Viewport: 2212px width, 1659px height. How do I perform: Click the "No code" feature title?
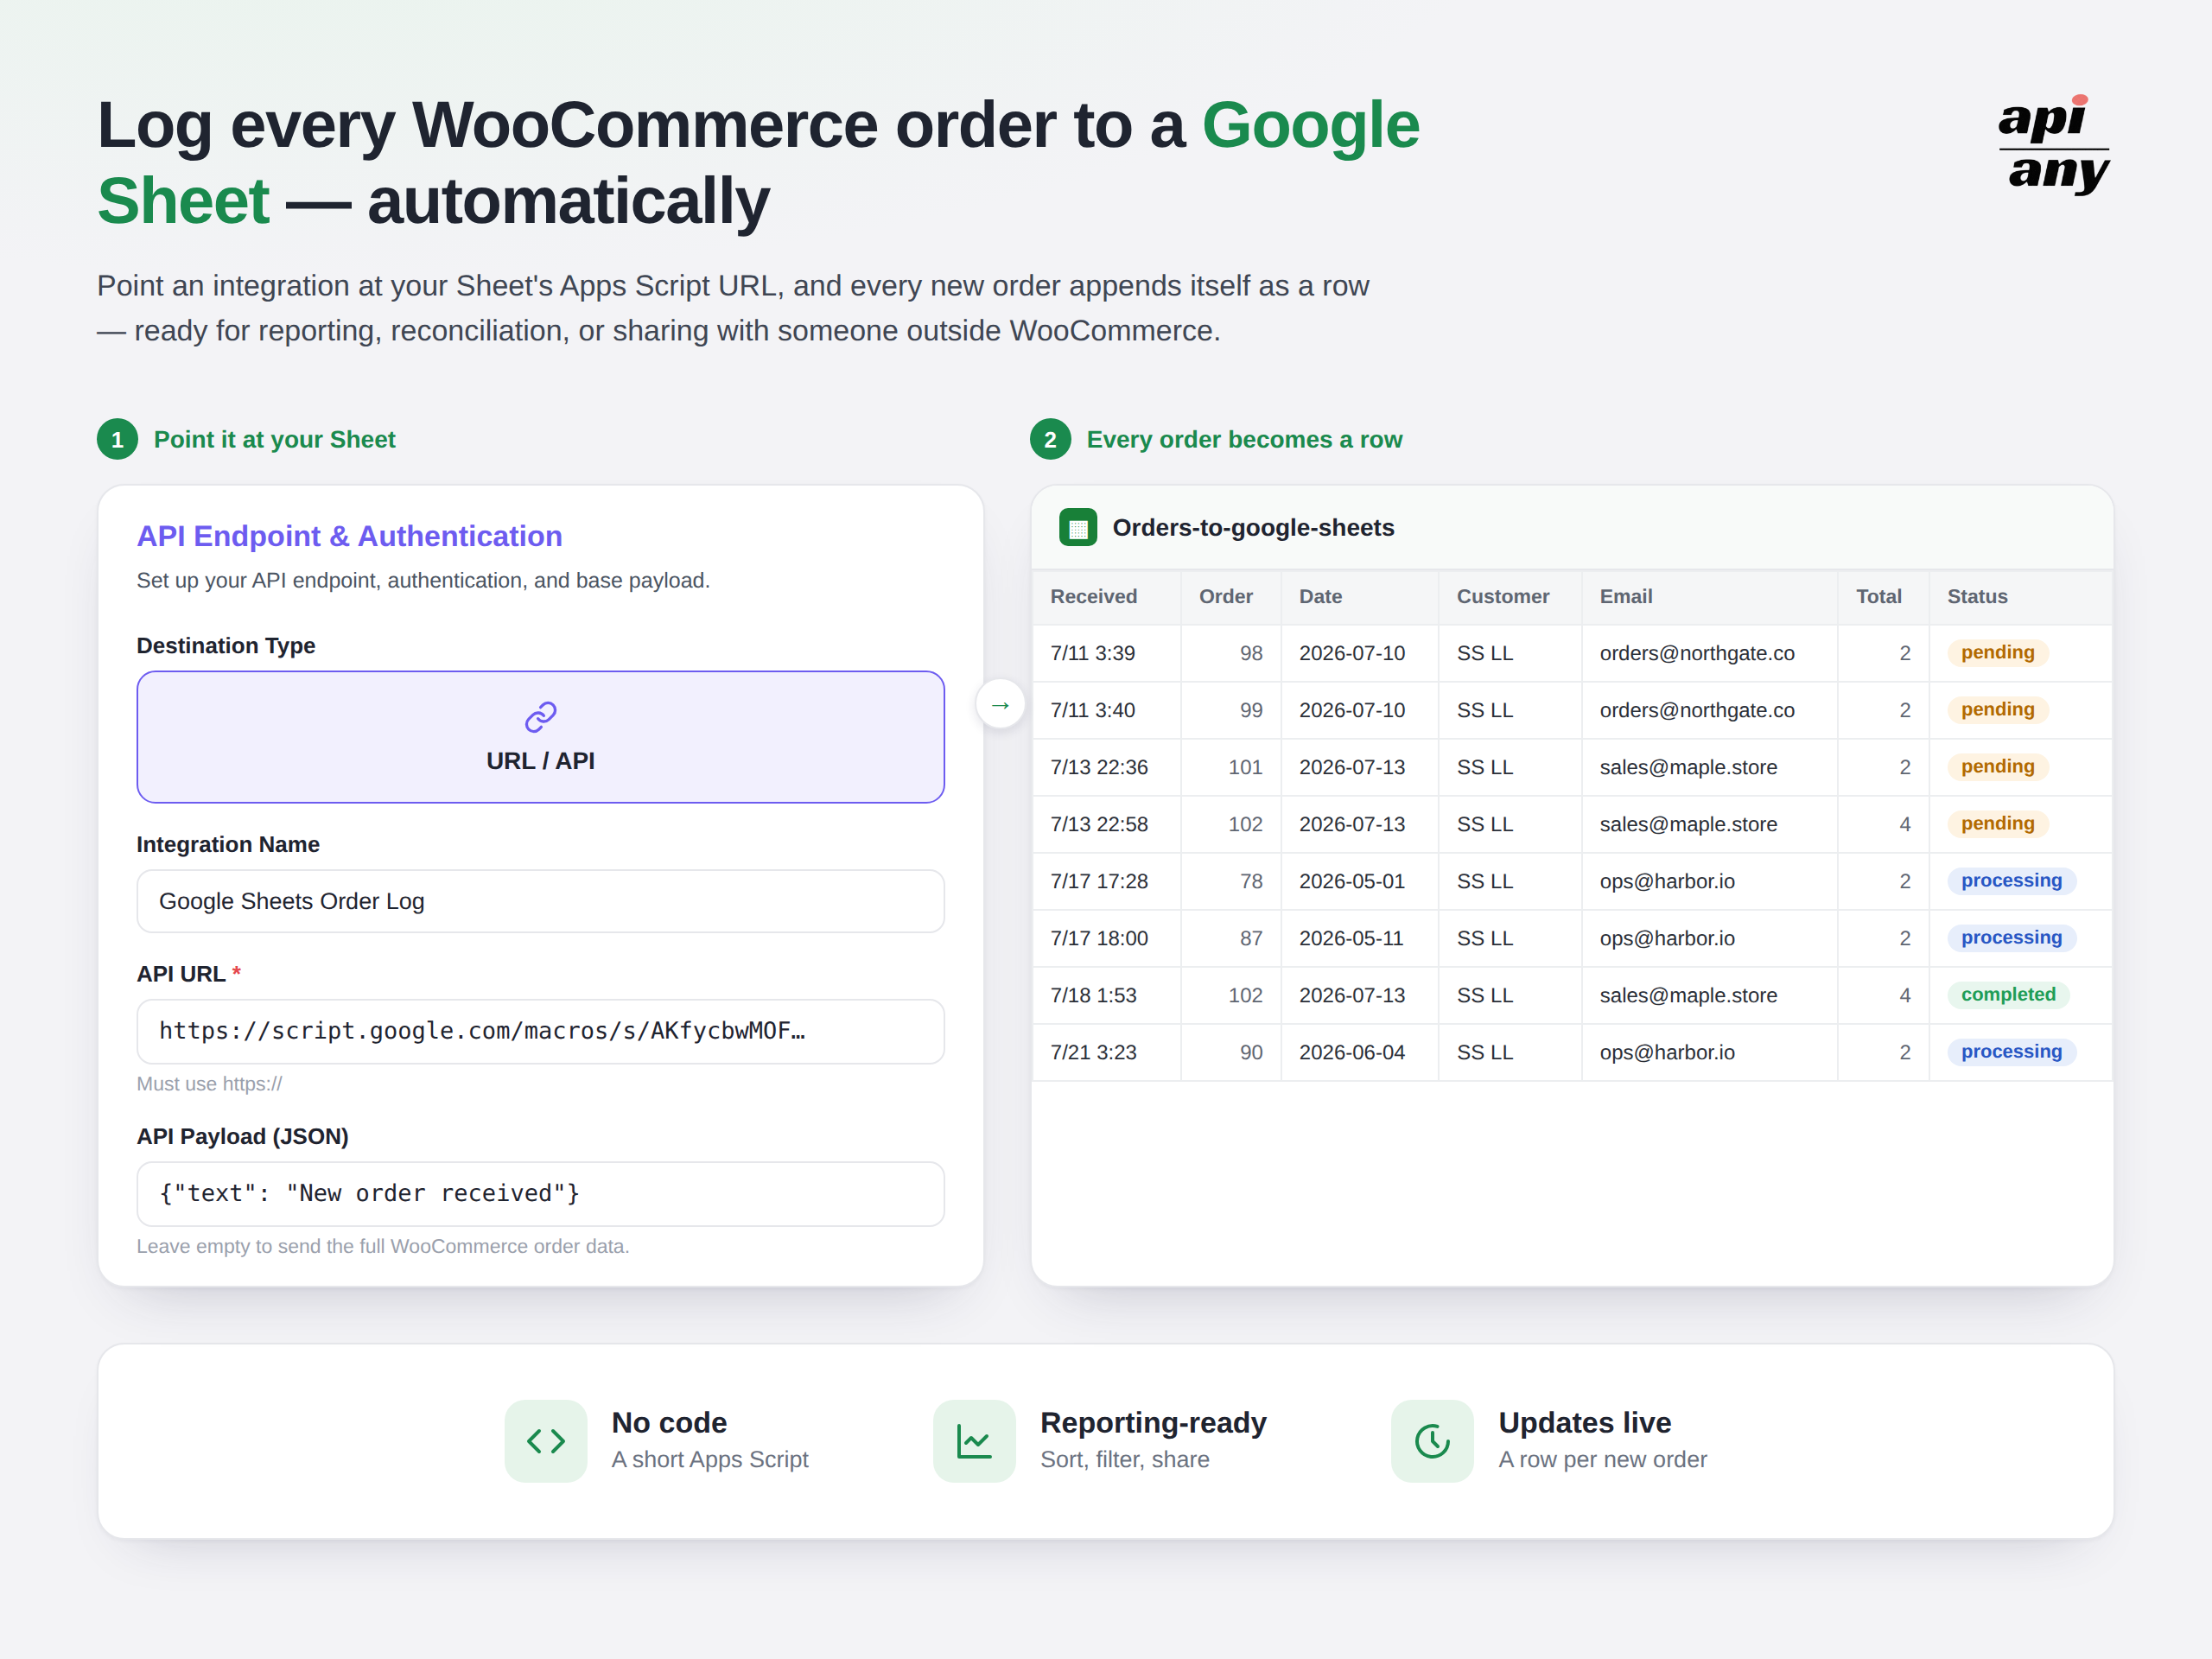(x=669, y=1423)
